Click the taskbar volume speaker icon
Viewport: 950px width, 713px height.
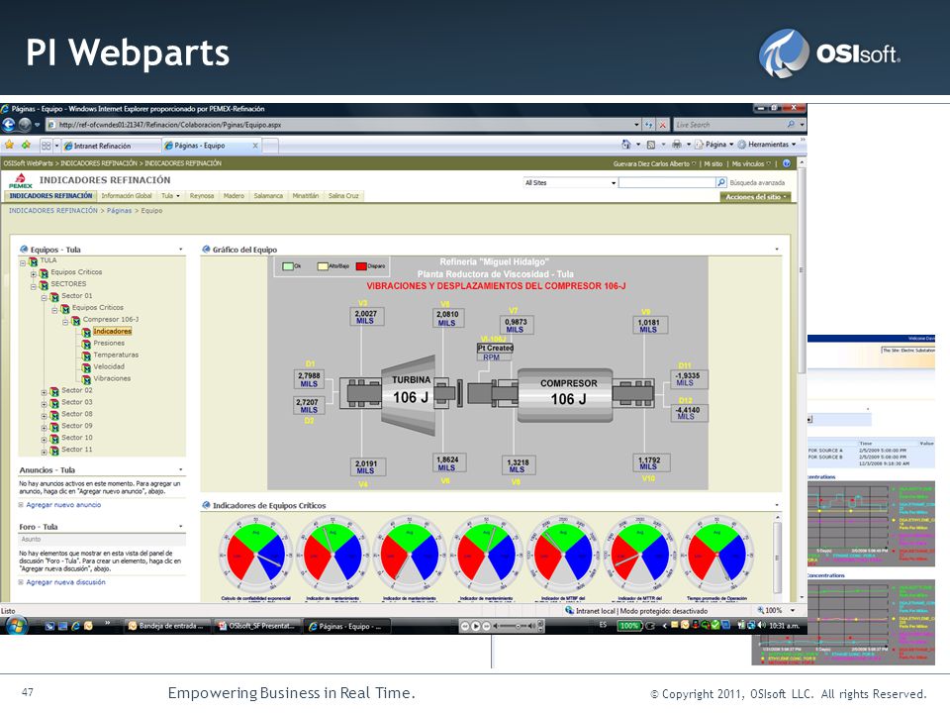point(761,625)
